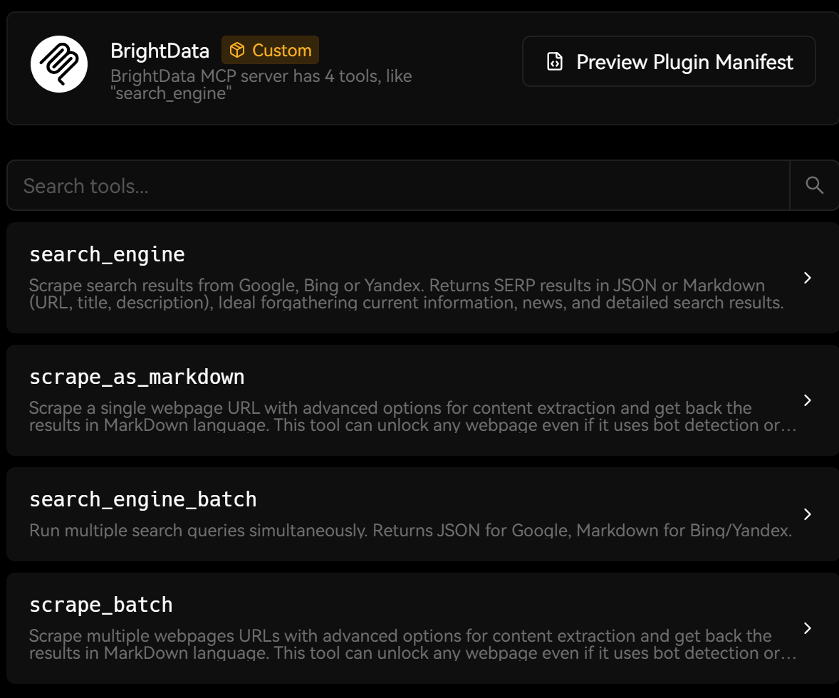Select the scrape_batch tool title
Screen dimensions: 839x698
point(100,605)
